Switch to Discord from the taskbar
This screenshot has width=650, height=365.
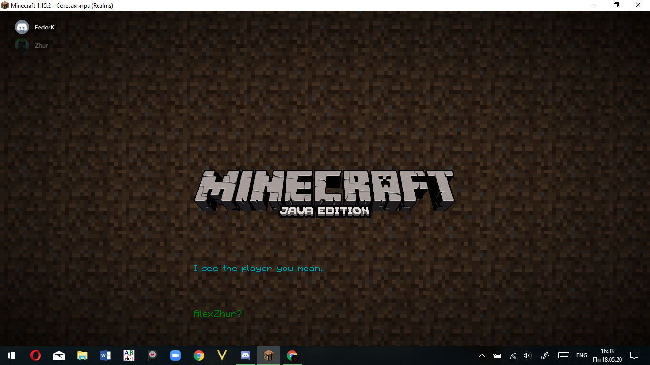pos(246,355)
